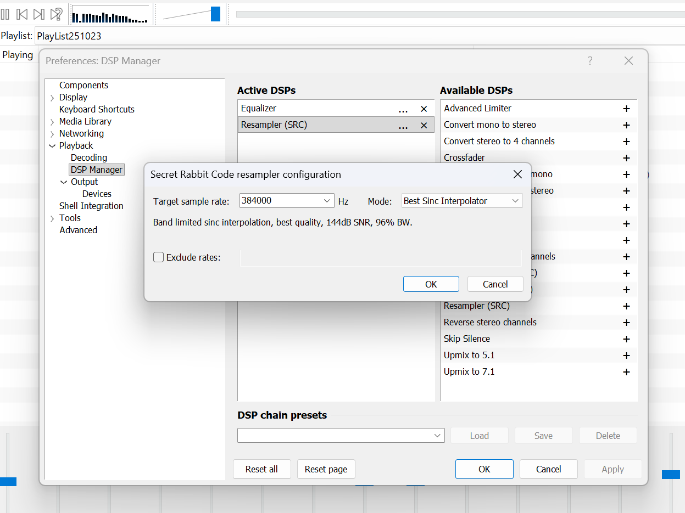The height and width of the screenshot is (513, 685).
Task: Enable the Exclude rates checkbox
Action: [159, 257]
